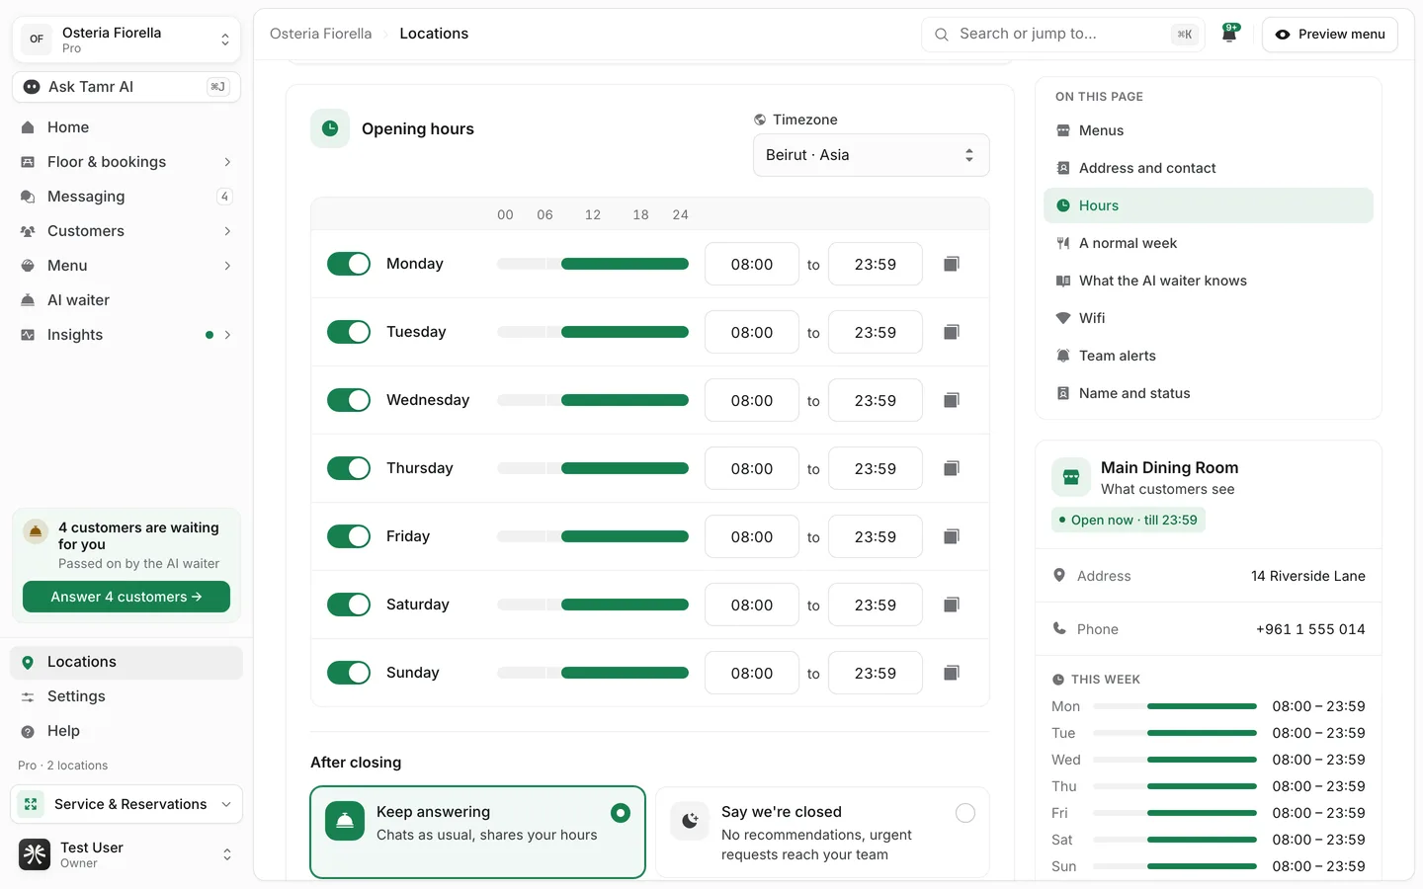1423x889 pixels.
Task: Open notifications bell icon
Action: point(1230,34)
